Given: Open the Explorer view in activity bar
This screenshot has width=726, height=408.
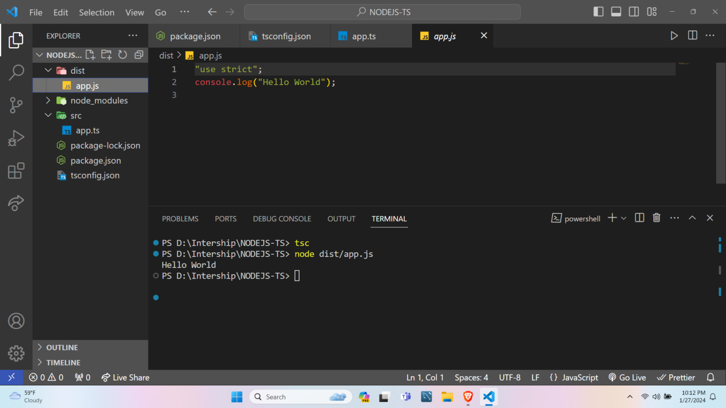Looking at the screenshot, I should [16, 40].
